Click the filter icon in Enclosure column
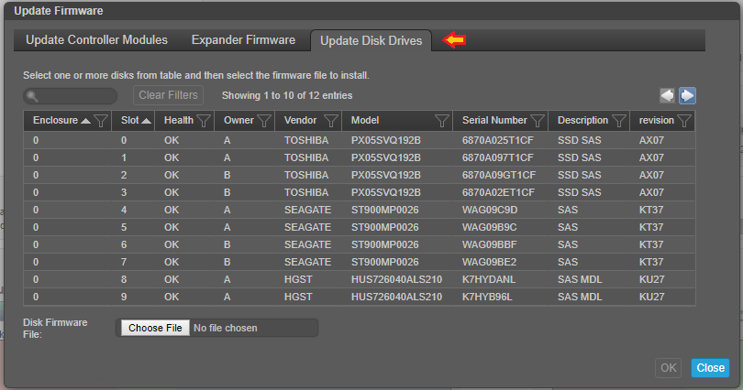The image size is (743, 390). [101, 121]
